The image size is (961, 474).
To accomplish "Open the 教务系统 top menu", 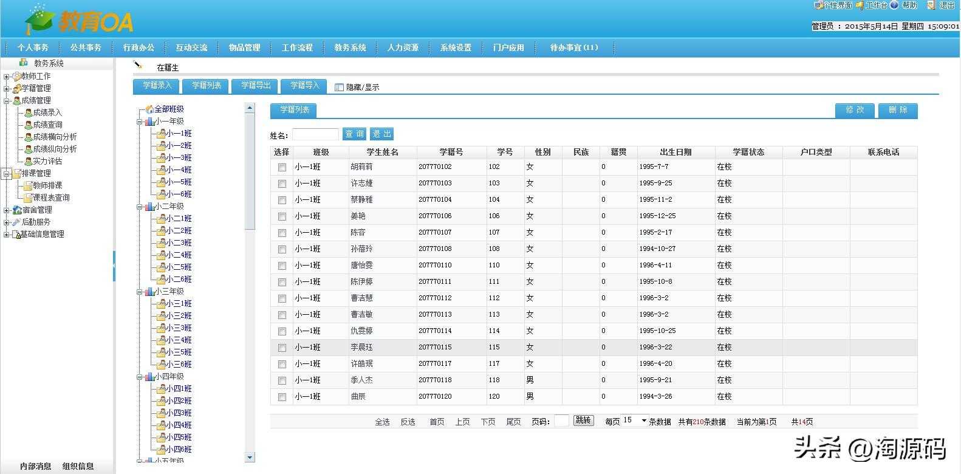I will tap(351, 47).
